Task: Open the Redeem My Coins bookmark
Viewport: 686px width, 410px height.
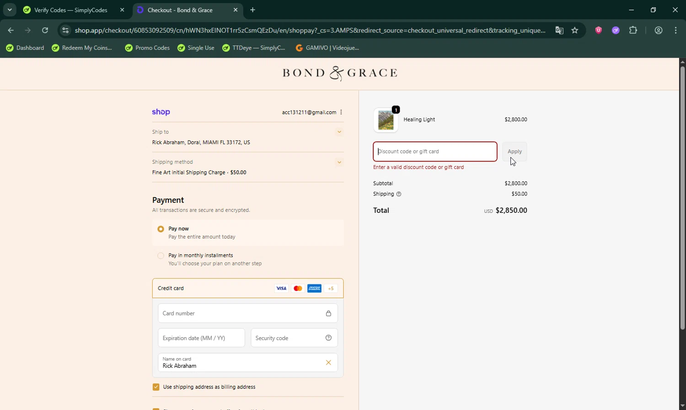Action: click(x=82, y=48)
